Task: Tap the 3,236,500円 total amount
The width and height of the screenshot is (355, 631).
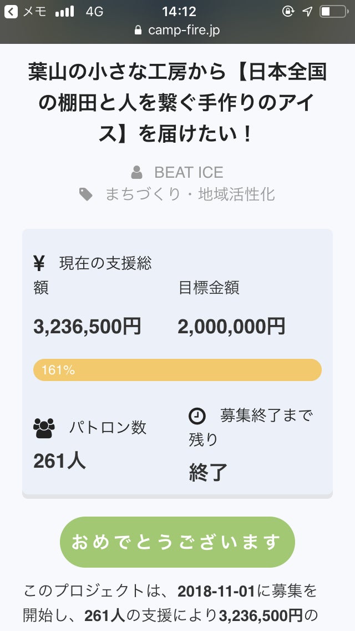Action: click(x=88, y=327)
